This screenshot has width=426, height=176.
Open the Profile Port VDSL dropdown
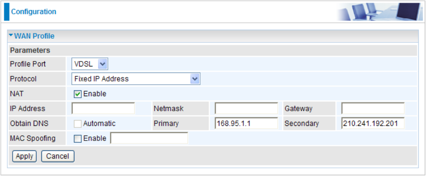102,64
